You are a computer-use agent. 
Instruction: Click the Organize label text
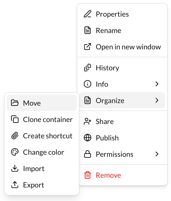[x=110, y=101]
